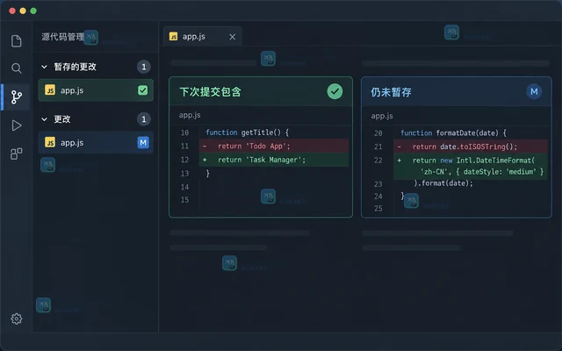The height and width of the screenshot is (351, 562).
Task: Click the M status badge of app.js in 更改
Action: (x=143, y=142)
